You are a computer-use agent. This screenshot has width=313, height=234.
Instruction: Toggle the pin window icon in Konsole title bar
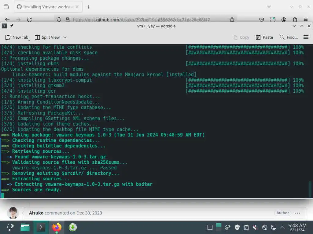tap(12, 26)
